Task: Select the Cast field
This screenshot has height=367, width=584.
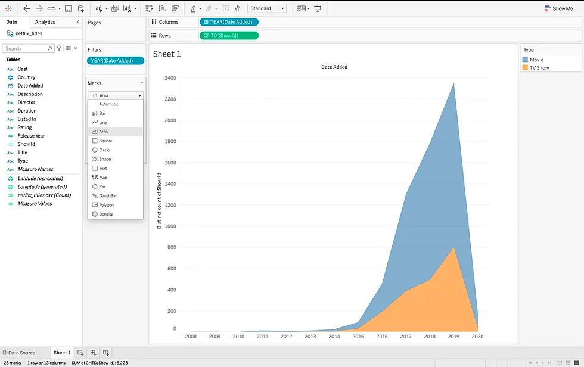Action: tap(23, 69)
